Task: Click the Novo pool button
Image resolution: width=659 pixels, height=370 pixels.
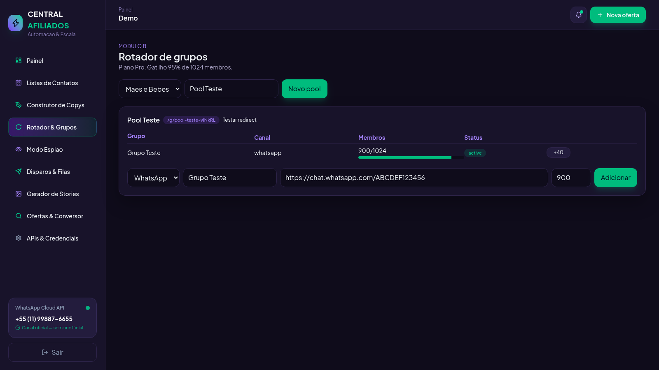Action: click(x=304, y=89)
